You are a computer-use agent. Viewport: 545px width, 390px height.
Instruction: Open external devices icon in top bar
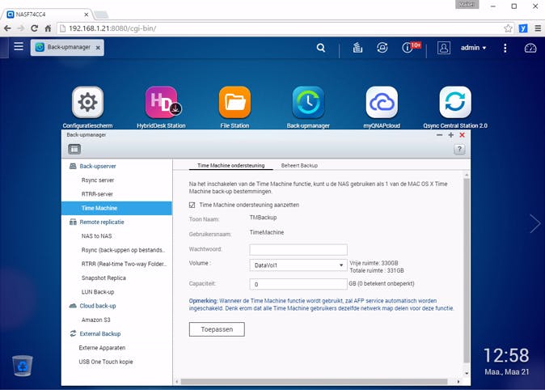click(382, 47)
